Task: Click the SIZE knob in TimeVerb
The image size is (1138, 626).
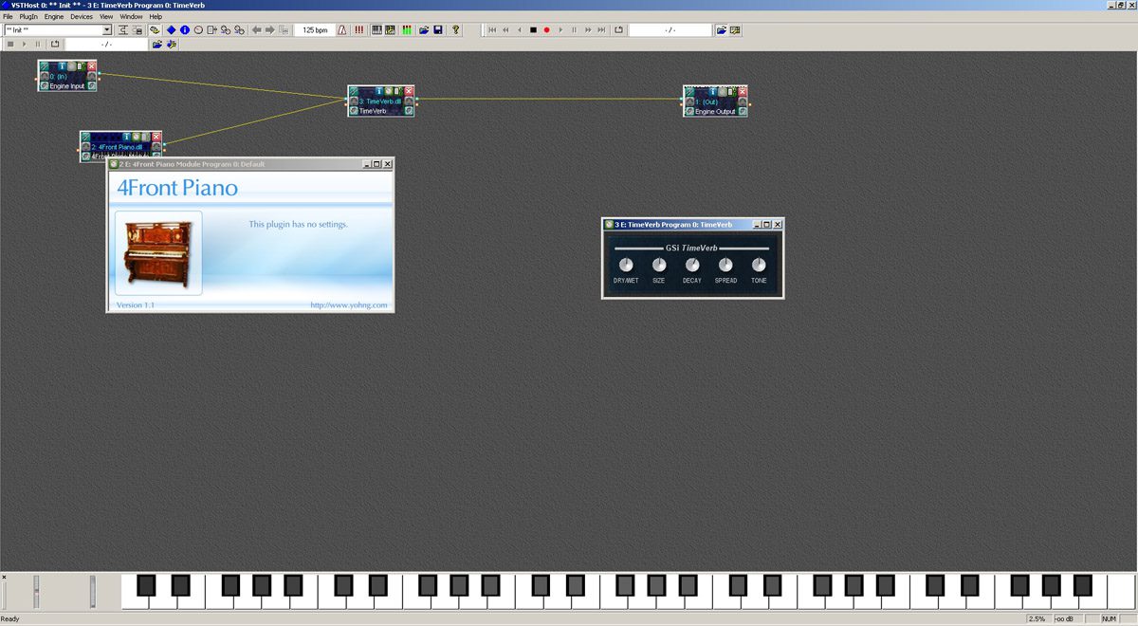Action: tap(659, 264)
